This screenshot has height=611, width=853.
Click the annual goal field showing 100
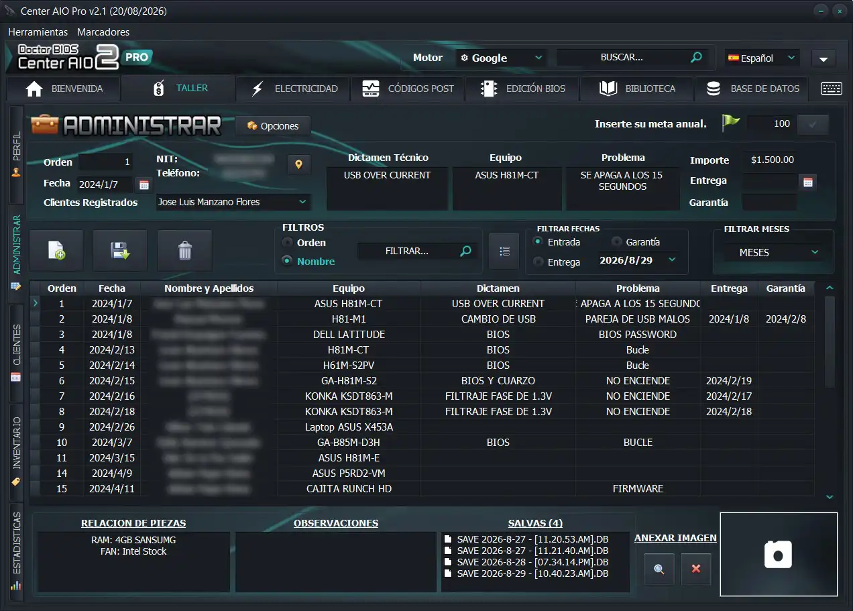(770, 124)
